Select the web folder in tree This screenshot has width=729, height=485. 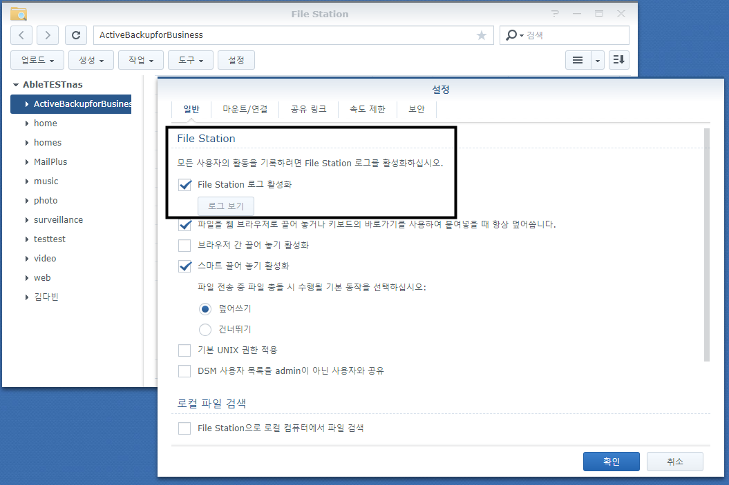coord(42,277)
